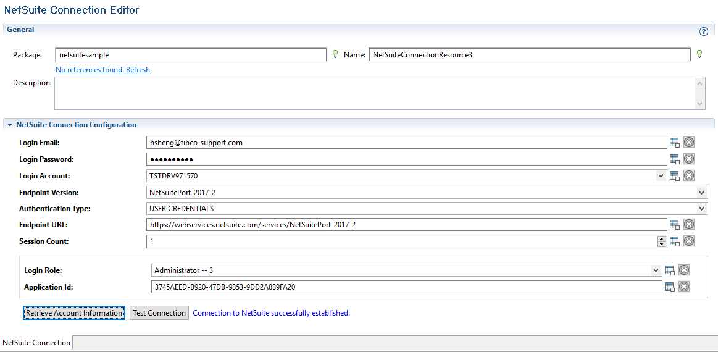718x352 pixels.
Task: Click into the Login Email field
Action: click(406, 143)
